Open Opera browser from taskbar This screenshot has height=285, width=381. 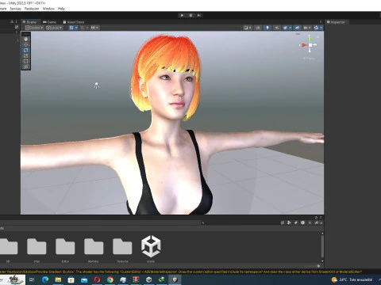97,279
